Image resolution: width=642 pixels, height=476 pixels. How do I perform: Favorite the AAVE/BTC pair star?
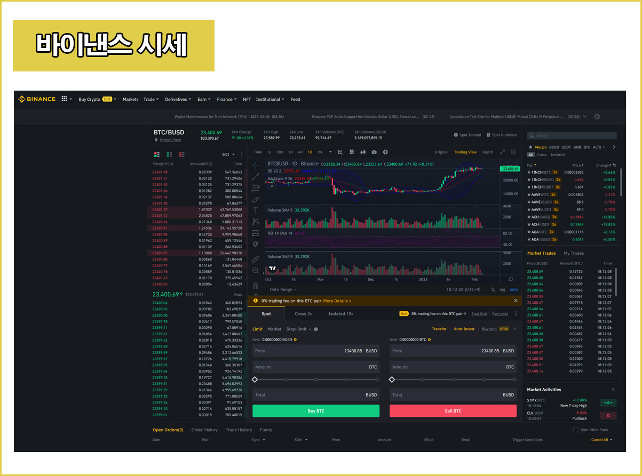529,195
